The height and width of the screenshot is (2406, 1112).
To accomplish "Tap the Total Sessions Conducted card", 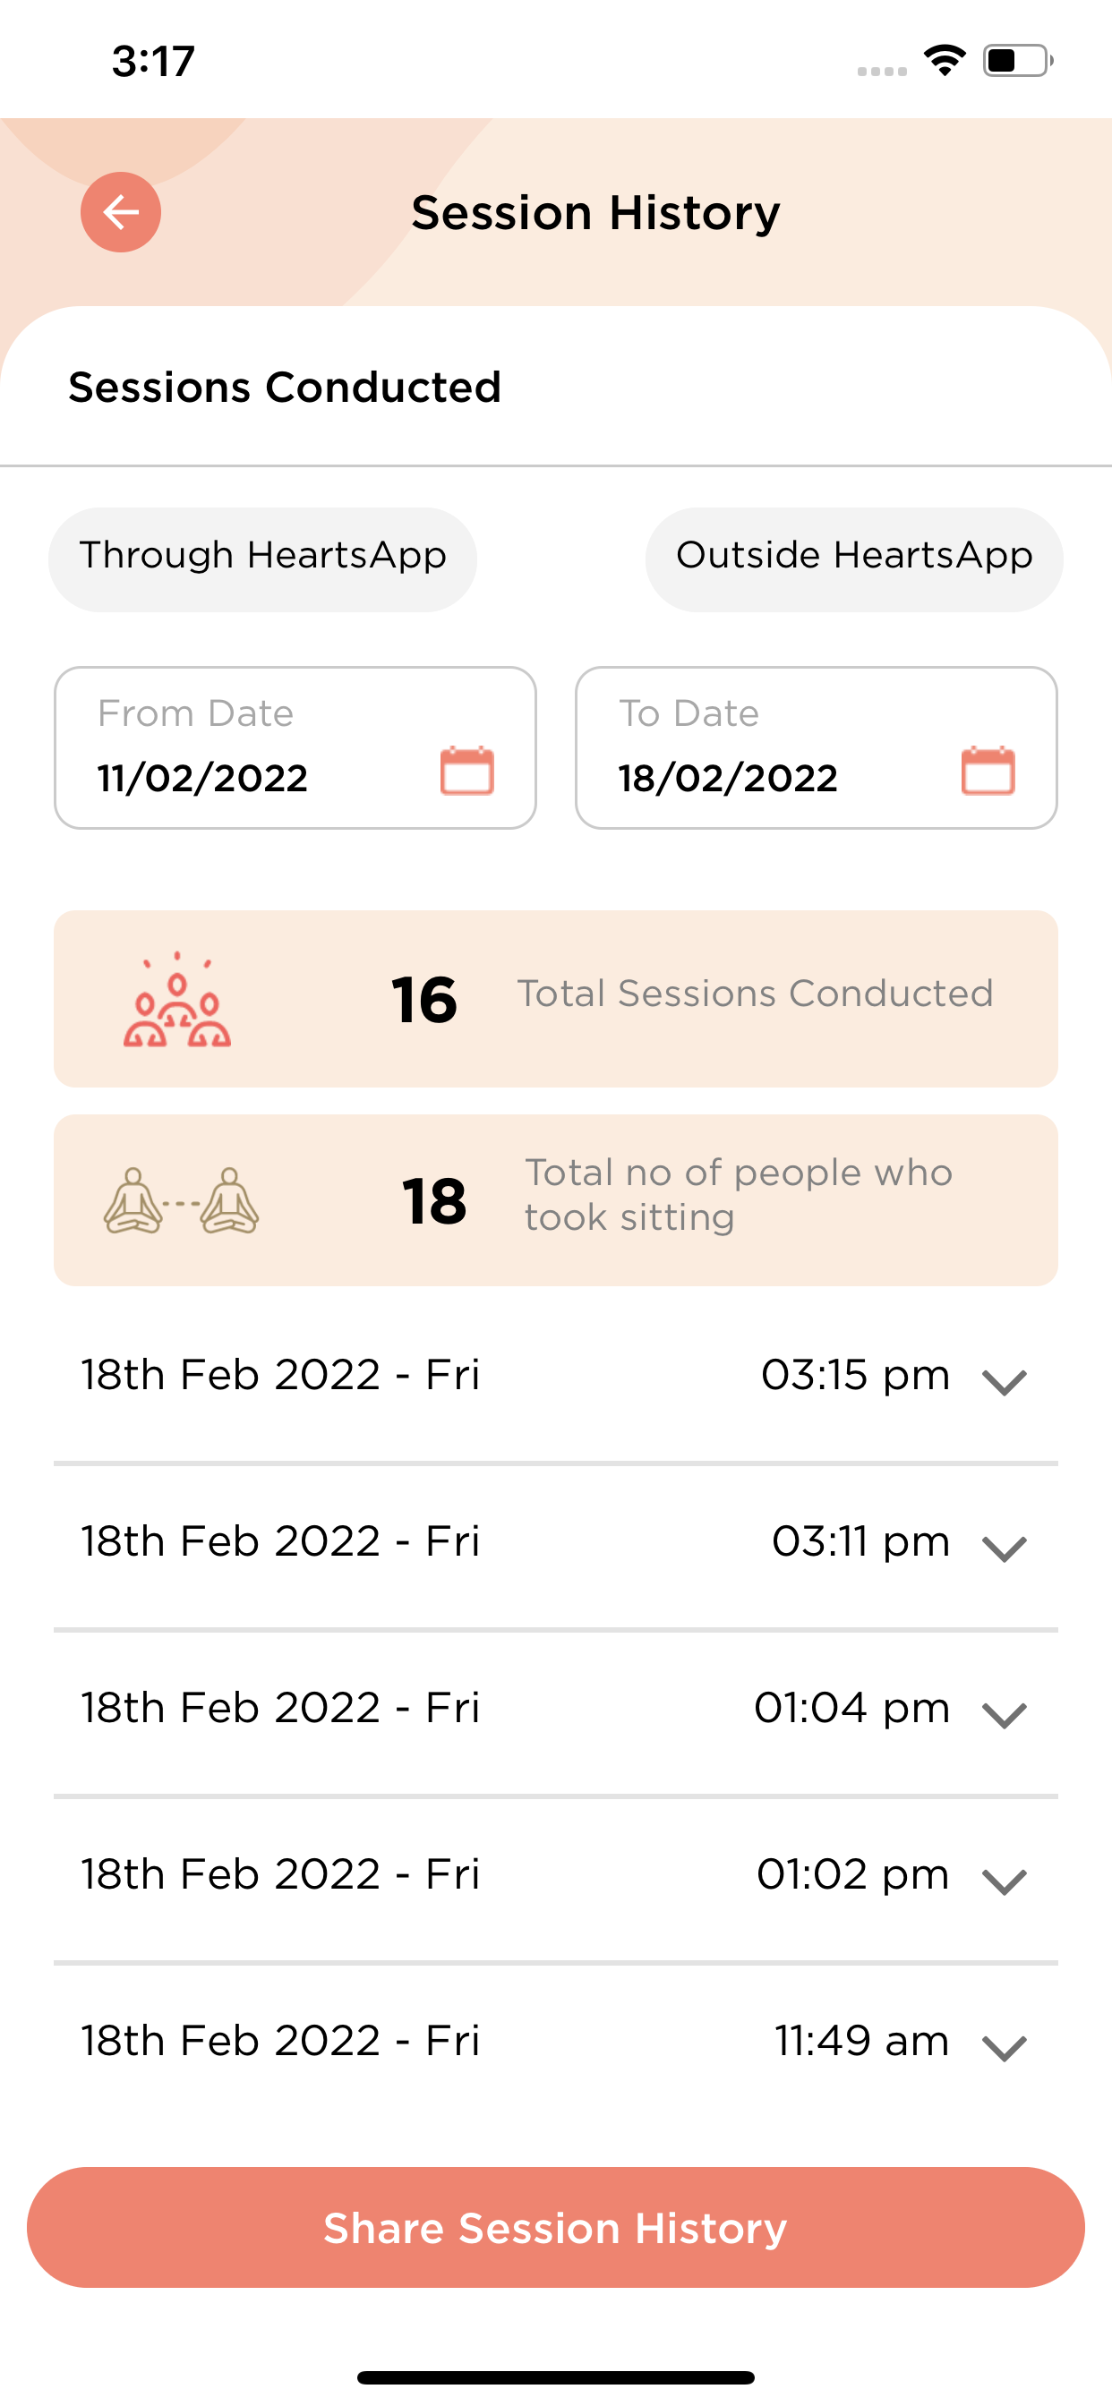I will [556, 998].
